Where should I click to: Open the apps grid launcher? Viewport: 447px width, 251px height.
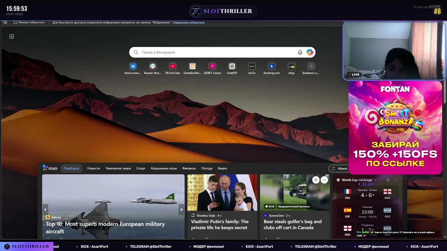click(12, 37)
